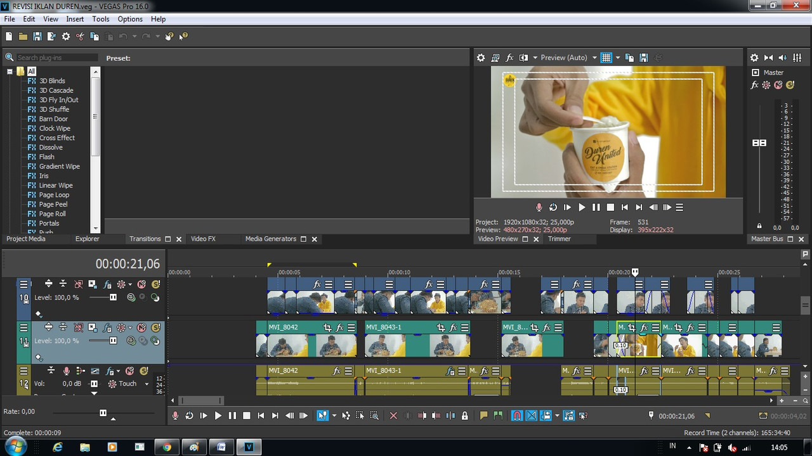The height and width of the screenshot is (456, 812).
Task: Select Dissolve transition in list
Action: (x=51, y=148)
